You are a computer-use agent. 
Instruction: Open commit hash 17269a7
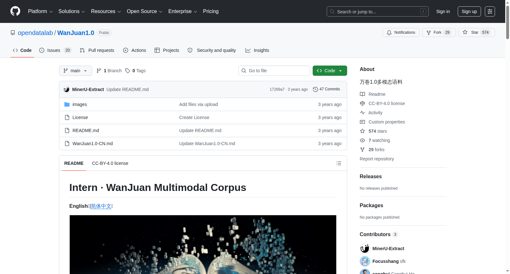[x=277, y=89]
